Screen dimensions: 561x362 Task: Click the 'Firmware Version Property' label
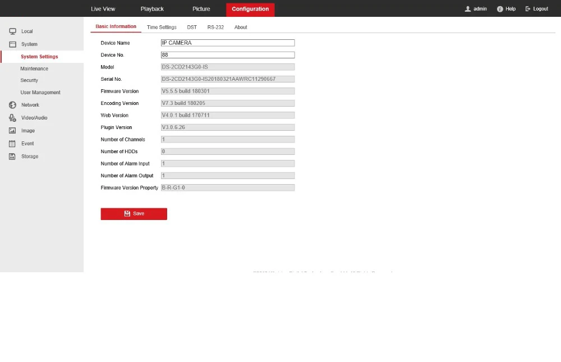pos(129,187)
